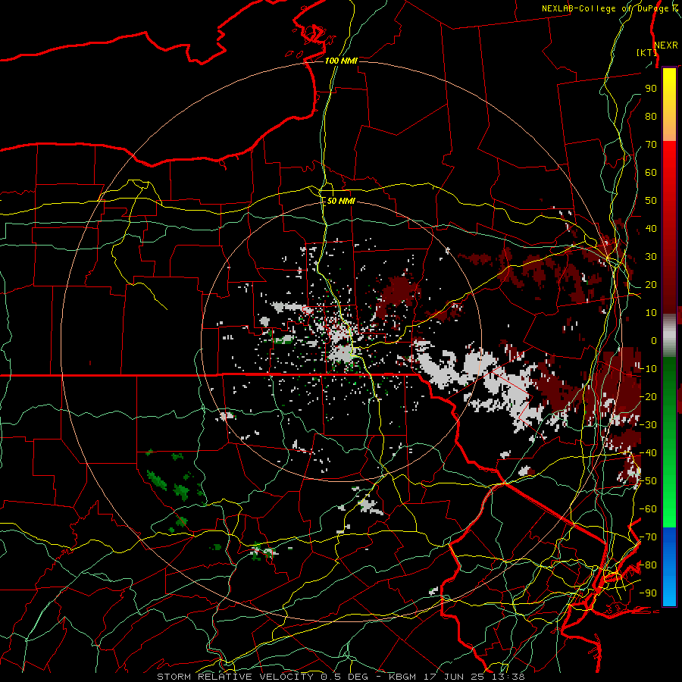Image resolution: width=682 pixels, height=682 pixels.
Task: Select the -40 knot scale label
Action: (x=648, y=453)
